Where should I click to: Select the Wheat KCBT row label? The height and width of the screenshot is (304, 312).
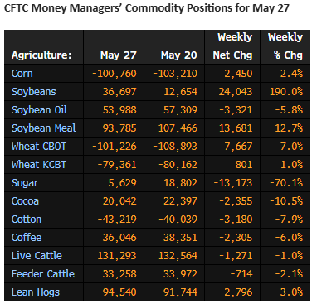click(x=39, y=165)
